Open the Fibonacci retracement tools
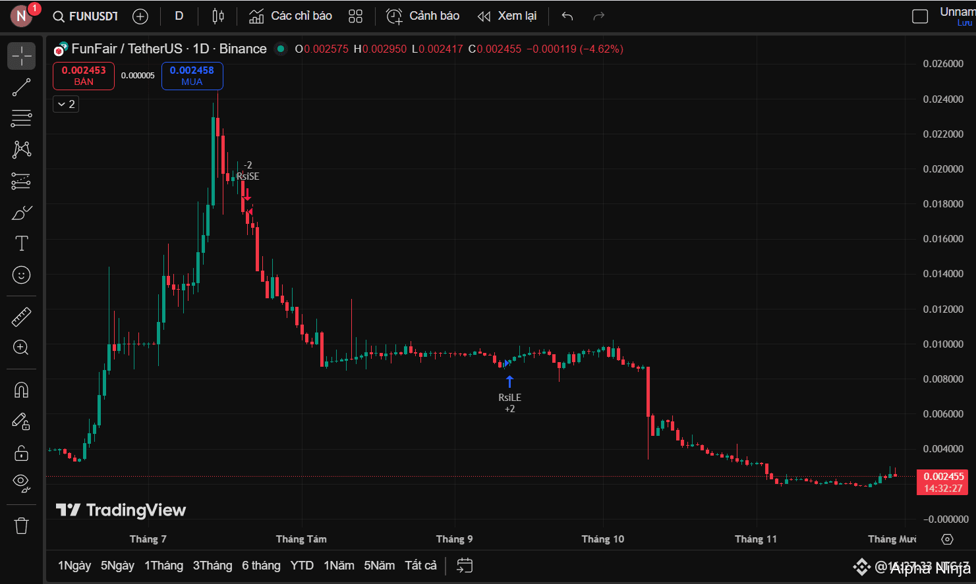 (x=22, y=119)
